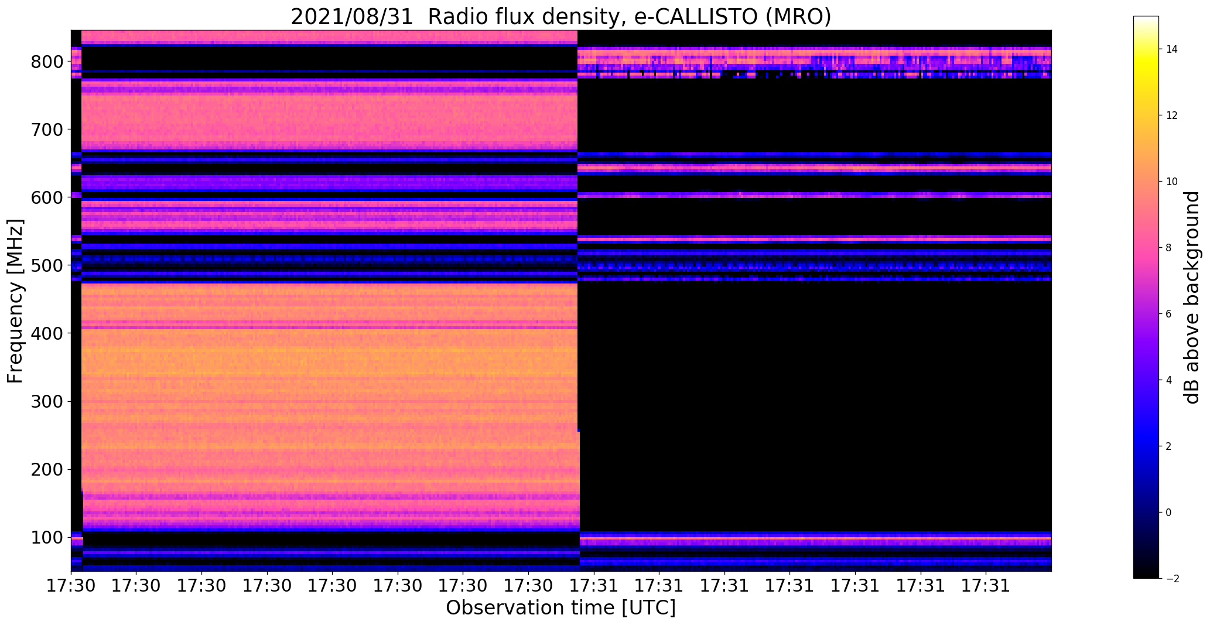Click the 10 value on the colorbar scale
Screen dimensions: 1210x625
pyautogui.click(x=1172, y=182)
